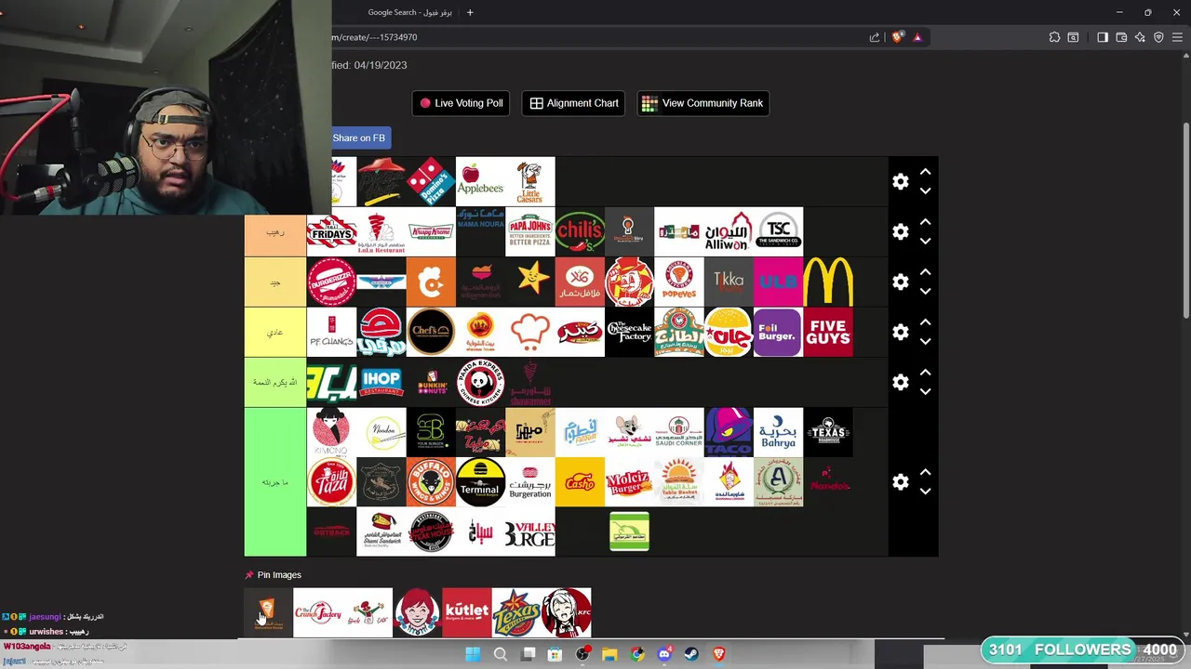
Task: Open the Alignment Chart
Action: click(x=574, y=103)
